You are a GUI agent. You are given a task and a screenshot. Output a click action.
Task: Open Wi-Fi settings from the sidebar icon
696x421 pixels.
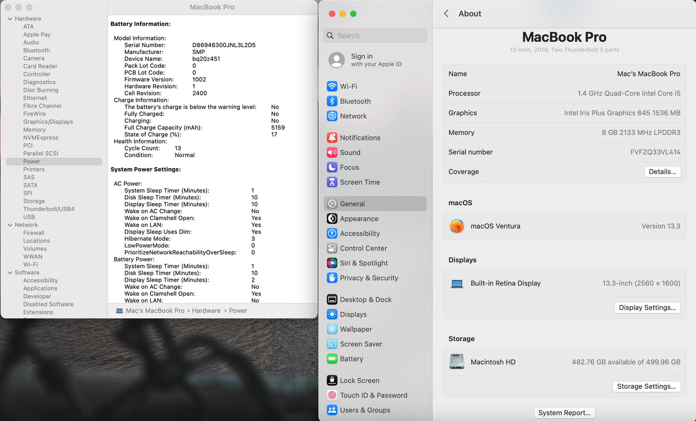tap(332, 86)
